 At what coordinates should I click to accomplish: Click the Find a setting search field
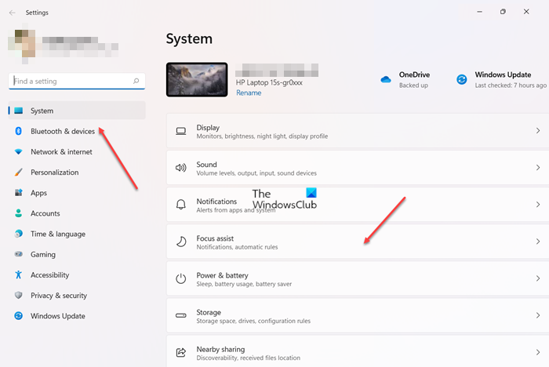(77, 82)
